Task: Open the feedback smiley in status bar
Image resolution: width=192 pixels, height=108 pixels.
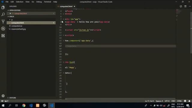Action: pos(185,101)
